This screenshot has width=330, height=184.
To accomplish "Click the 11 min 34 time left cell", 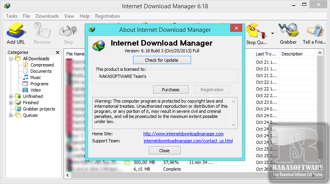I will coord(201,162).
